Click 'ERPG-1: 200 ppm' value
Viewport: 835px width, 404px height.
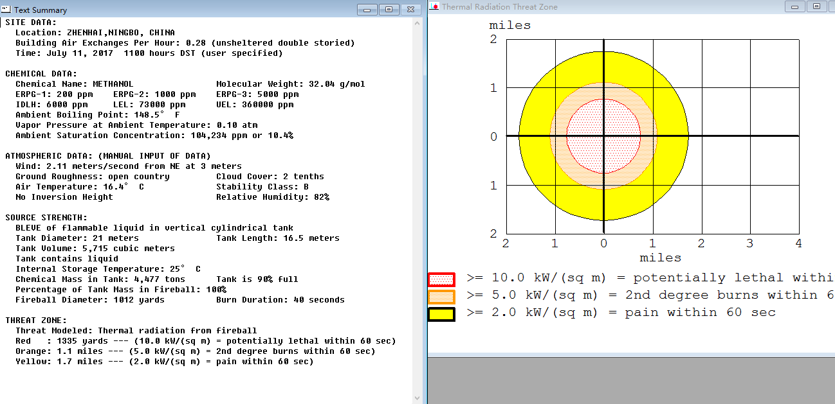(53, 94)
